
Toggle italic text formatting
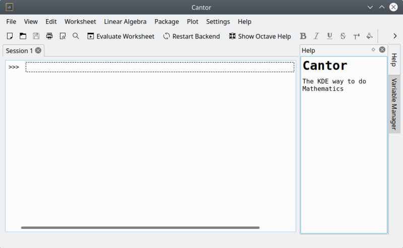[x=316, y=36]
